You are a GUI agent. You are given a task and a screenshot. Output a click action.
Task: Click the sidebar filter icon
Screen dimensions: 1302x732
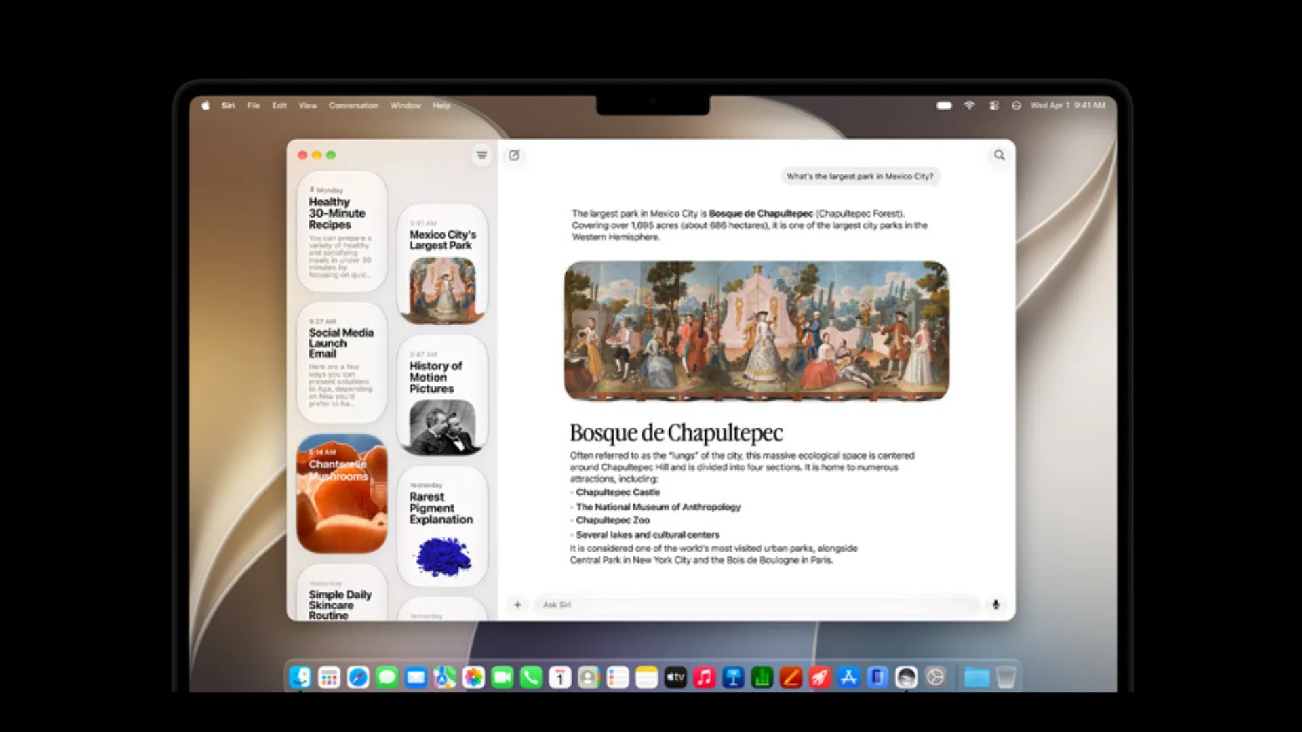click(x=481, y=155)
